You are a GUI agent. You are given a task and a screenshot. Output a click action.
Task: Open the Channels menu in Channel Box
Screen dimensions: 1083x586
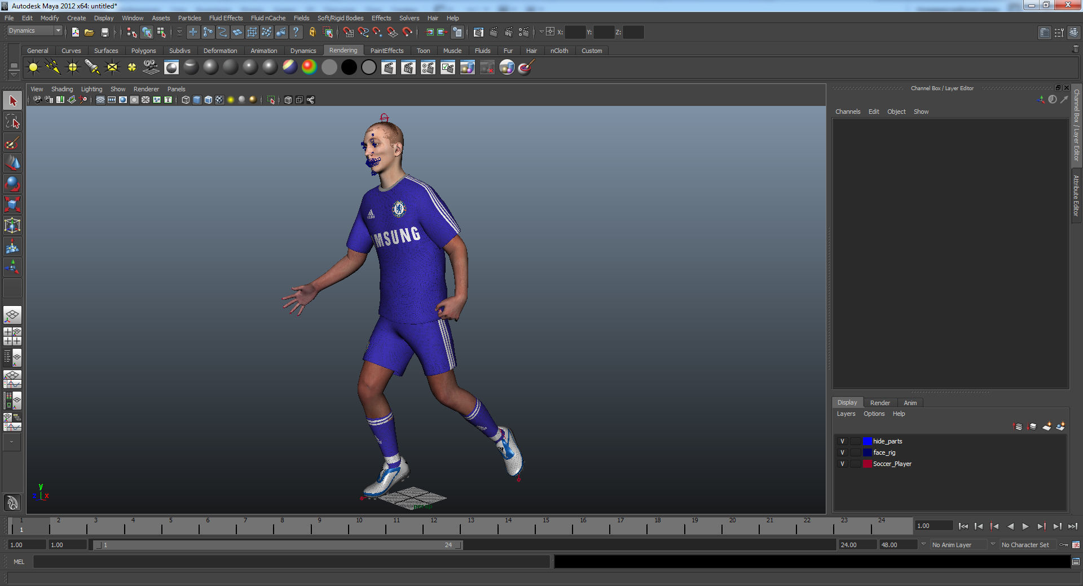click(848, 112)
